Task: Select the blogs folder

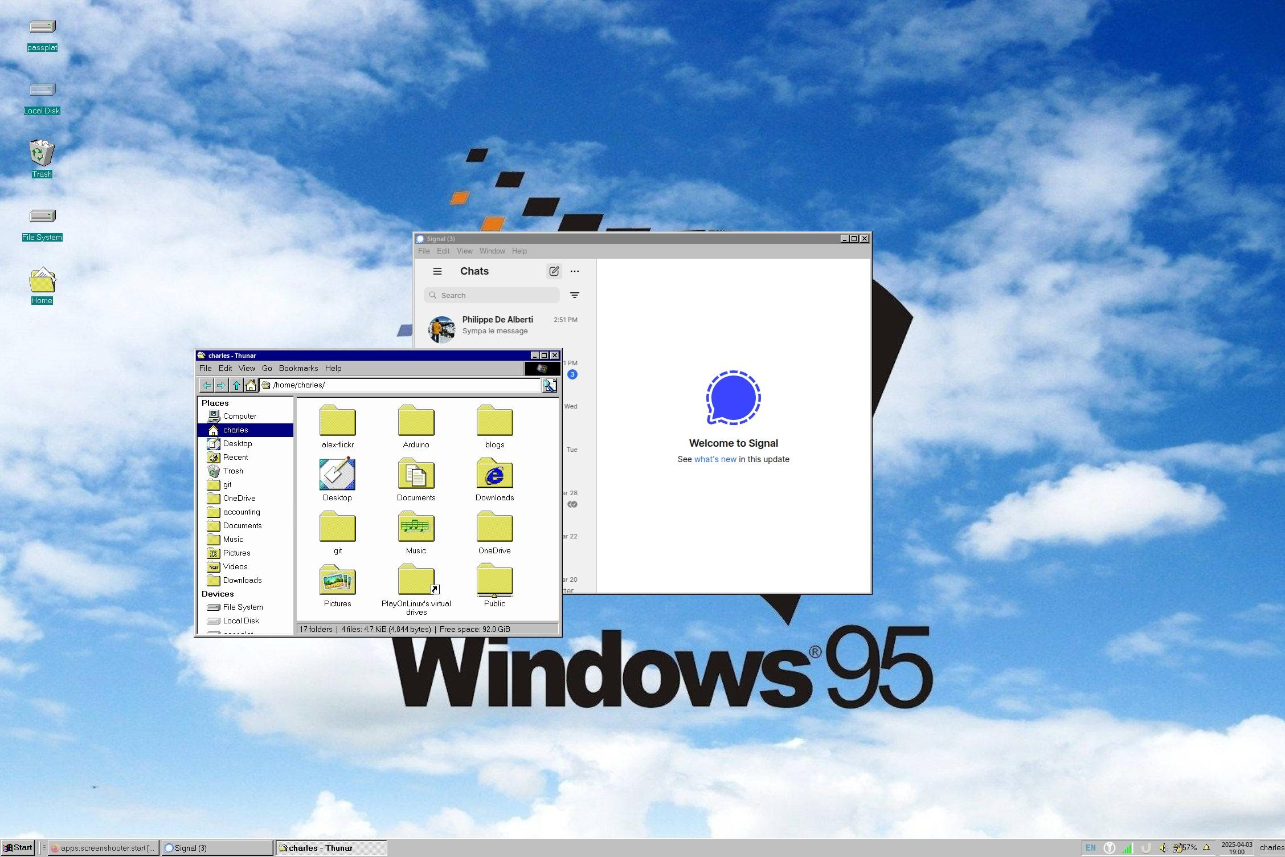Action: (494, 426)
